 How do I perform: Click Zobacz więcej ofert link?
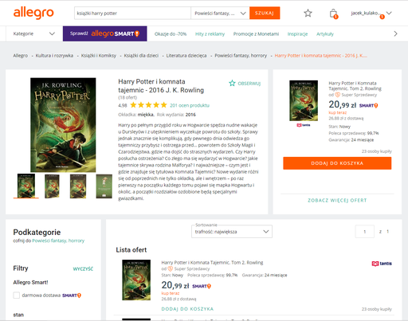(337, 200)
